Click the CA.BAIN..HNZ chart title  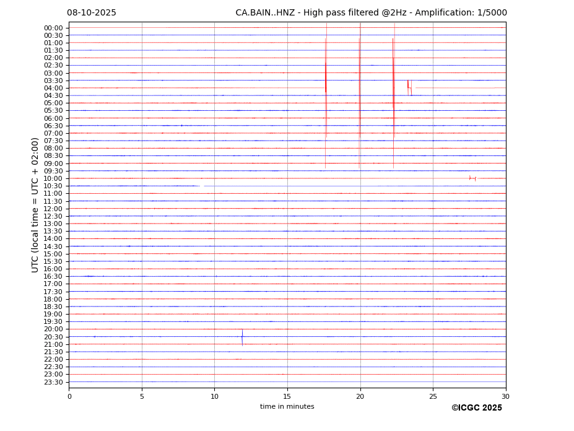371,13
